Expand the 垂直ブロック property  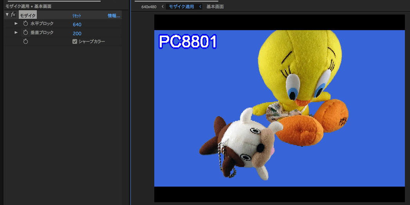[x=16, y=32]
